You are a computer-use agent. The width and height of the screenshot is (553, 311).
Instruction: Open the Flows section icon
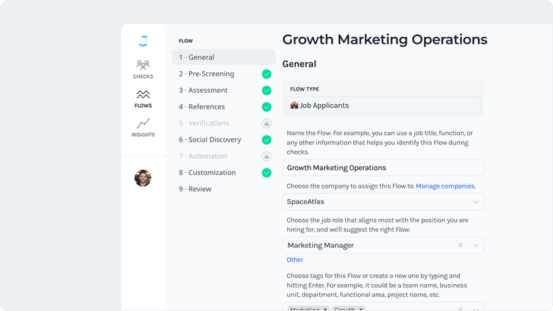tap(143, 95)
